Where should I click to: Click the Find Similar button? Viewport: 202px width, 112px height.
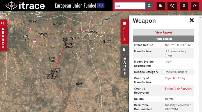pyautogui.click(x=164, y=39)
